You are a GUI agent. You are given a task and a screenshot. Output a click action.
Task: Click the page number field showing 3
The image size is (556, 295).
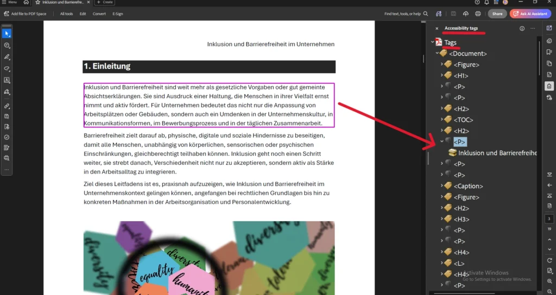(549, 219)
